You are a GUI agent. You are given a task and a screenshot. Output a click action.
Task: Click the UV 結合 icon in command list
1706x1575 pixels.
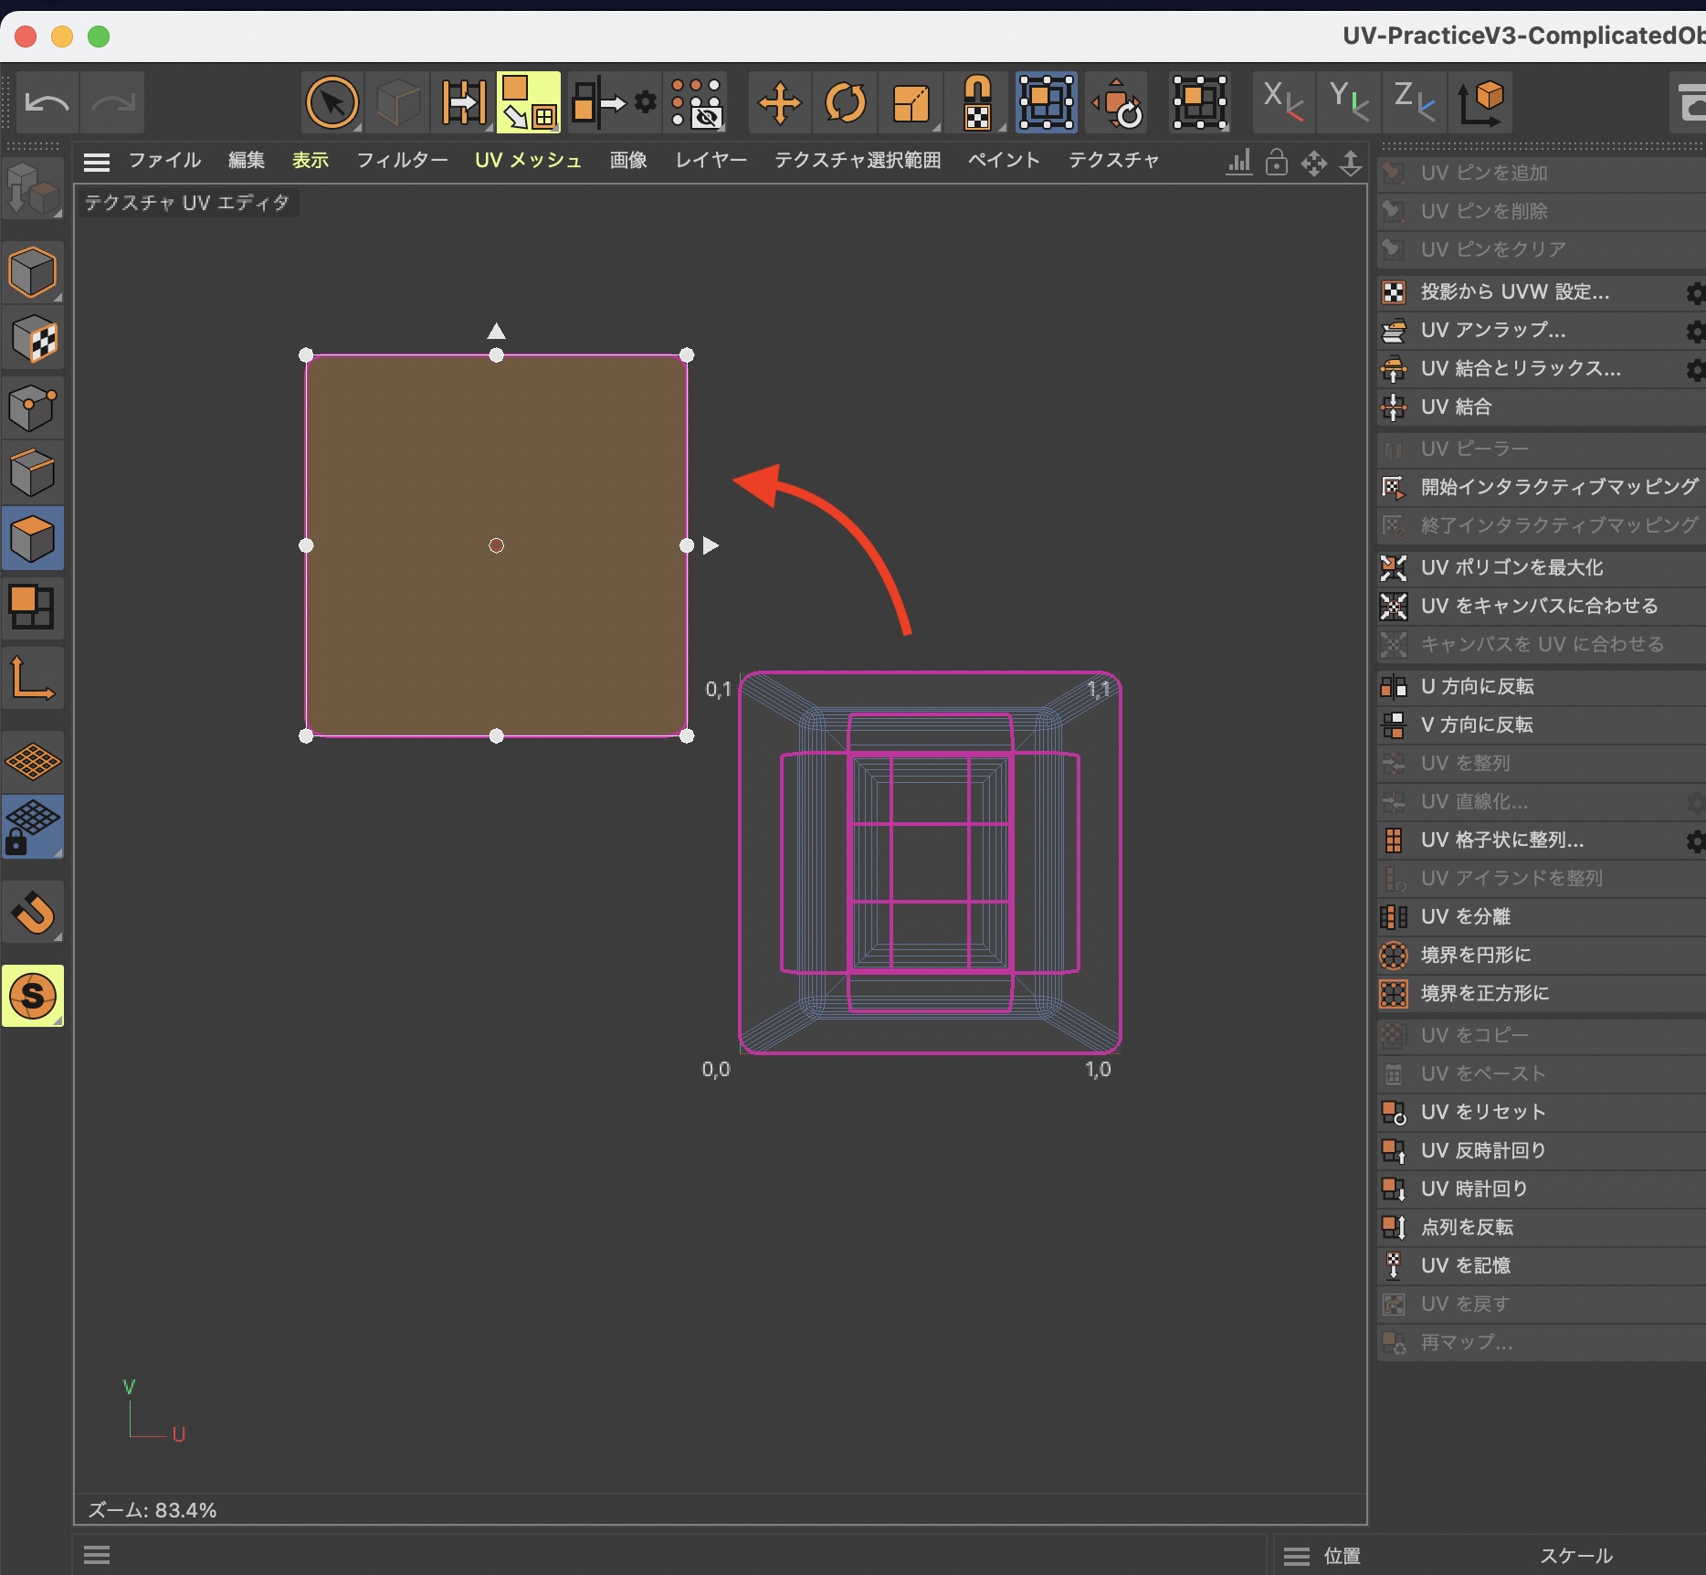(x=1393, y=407)
